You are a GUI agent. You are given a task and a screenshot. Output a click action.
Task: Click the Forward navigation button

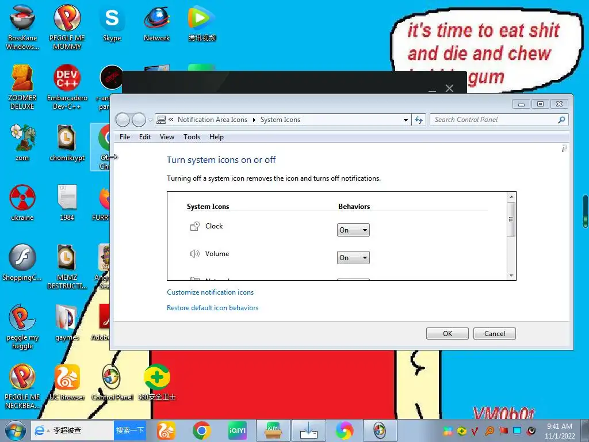coord(139,120)
